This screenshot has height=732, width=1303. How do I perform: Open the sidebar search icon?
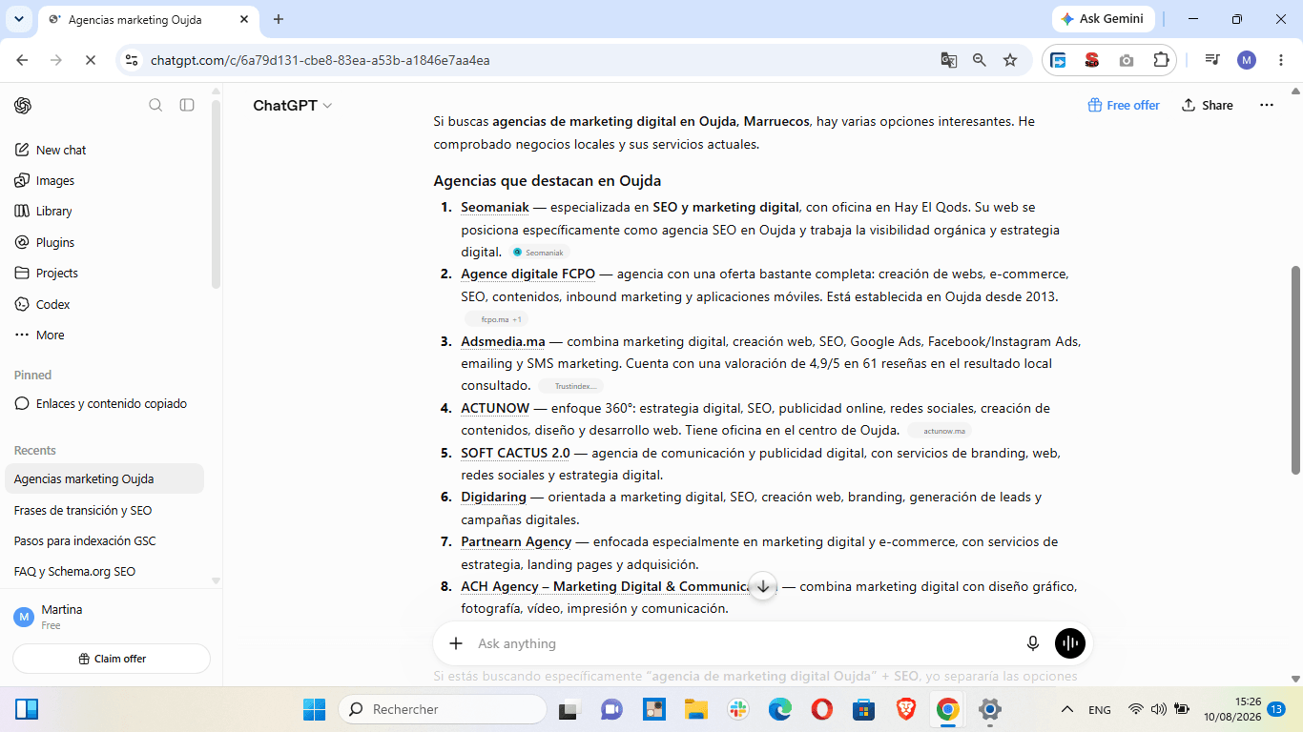[155, 105]
